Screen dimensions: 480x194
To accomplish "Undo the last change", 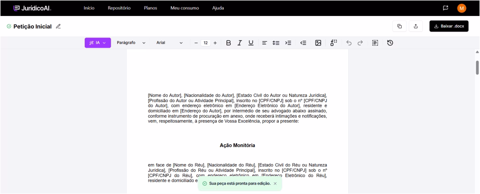I will coord(349,43).
